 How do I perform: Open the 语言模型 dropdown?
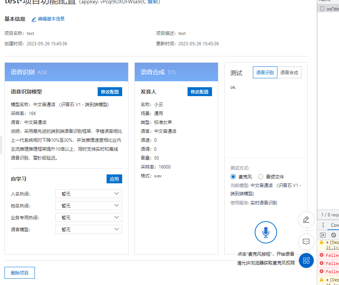(x=88, y=229)
